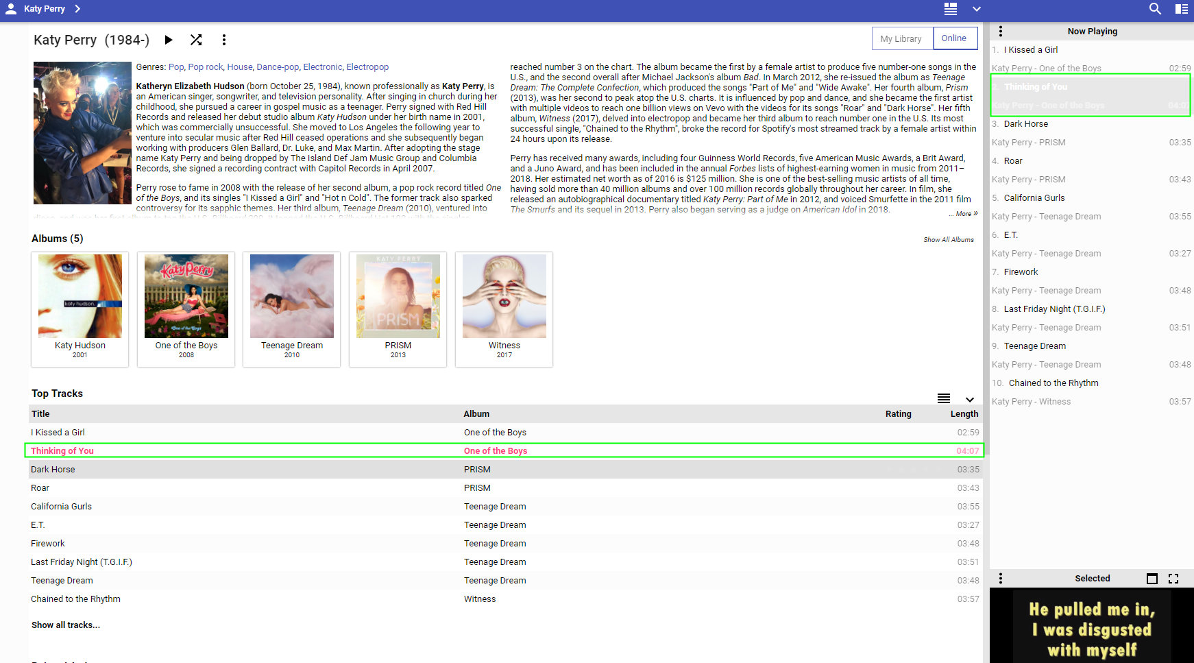Open Now Playing panel options menu
The image size is (1194, 663).
tap(1001, 32)
